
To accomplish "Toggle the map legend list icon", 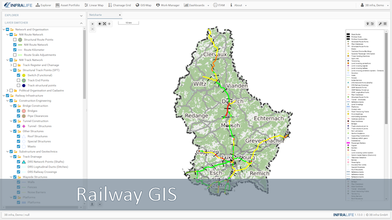I will pyautogui.click(x=385, y=24).
